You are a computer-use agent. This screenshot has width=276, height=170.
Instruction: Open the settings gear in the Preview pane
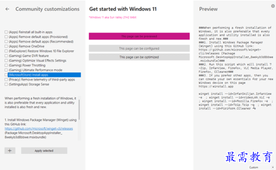[x=273, y=6]
